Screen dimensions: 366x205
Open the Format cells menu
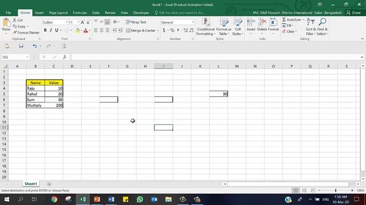click(273, 27)
